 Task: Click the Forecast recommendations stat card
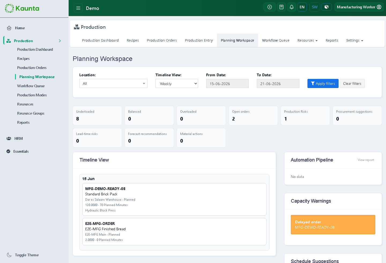149,138
